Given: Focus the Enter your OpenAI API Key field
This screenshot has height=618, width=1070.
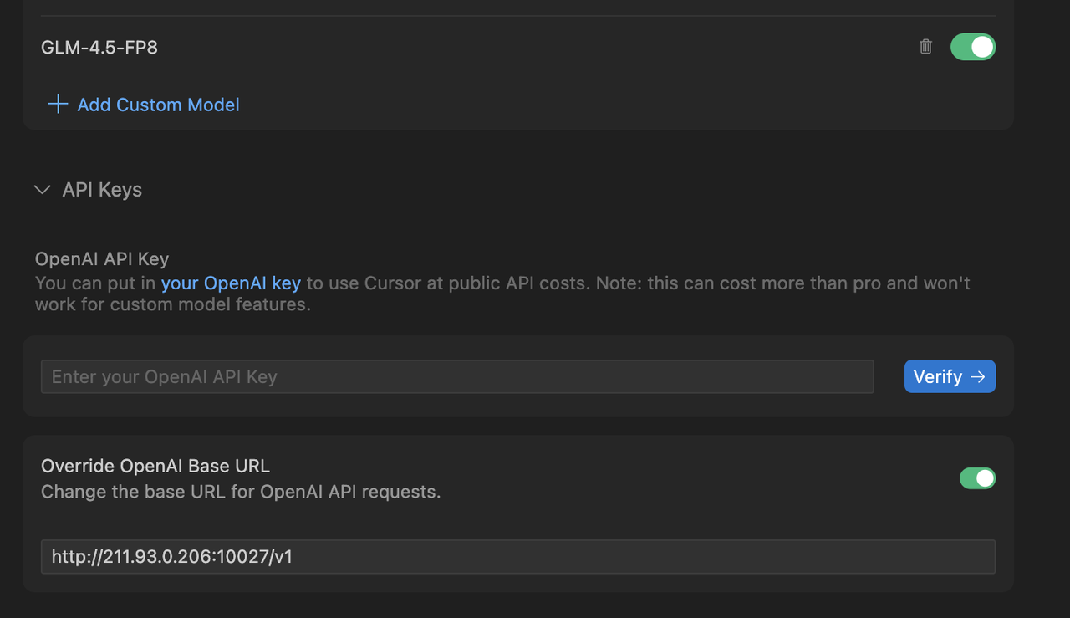Looking at the screenshot, I should 334,377.
